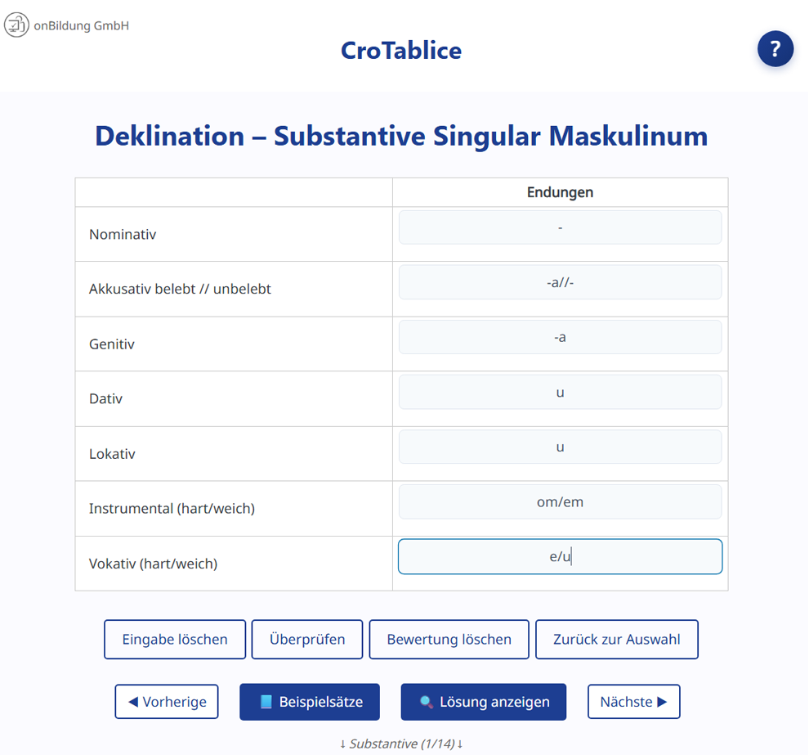Image resolution: width=809 pixels, height=755 pixels.
Task: Reset grading with Bewertung löschen
Action: coord(449,639)
